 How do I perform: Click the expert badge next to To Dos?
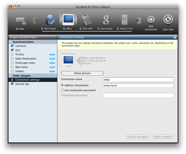(52, 55)
